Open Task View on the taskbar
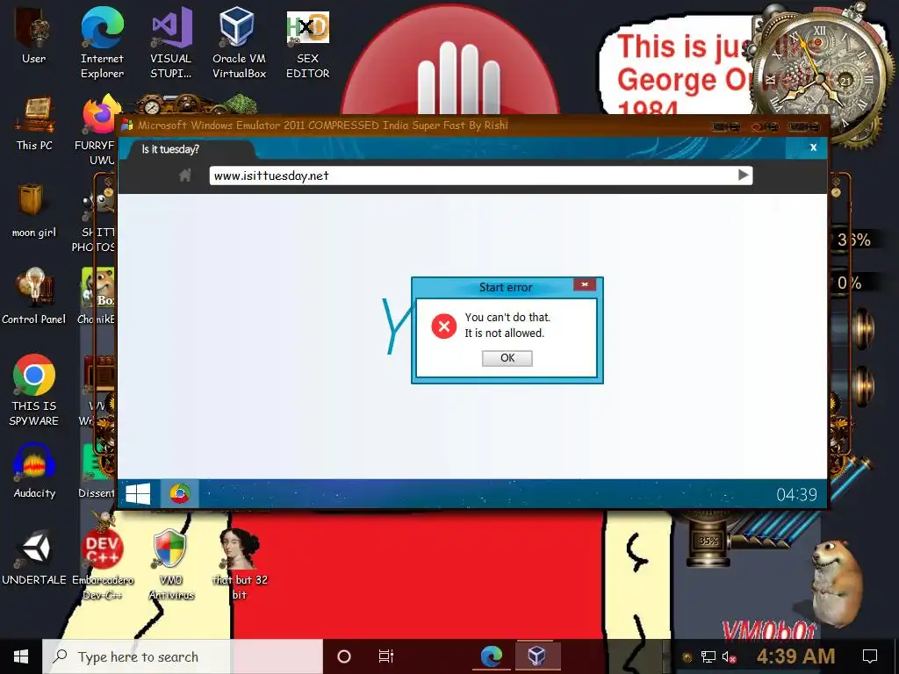 pos(386,656)
